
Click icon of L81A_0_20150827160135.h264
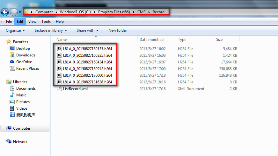click(59, 49)
